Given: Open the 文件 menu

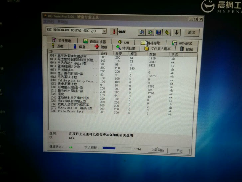Looking at the screenshot, I should (x=49, y=22).
